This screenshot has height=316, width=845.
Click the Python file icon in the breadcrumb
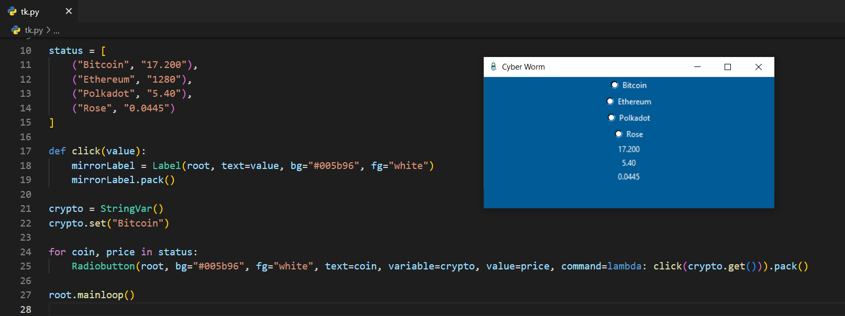pyautogui.click(x=16, y=30)
